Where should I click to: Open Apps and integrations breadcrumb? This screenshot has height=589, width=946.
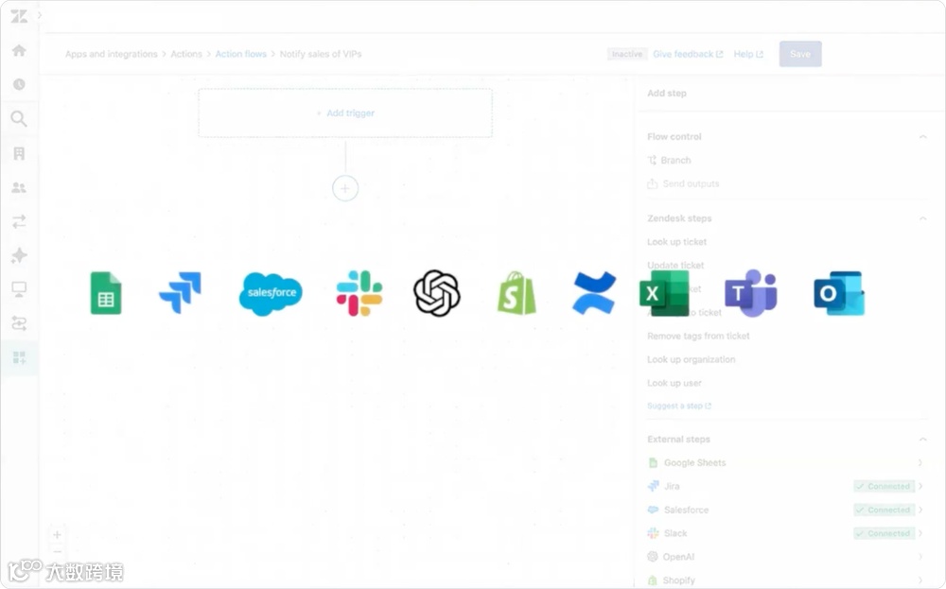tap(111, 54)
